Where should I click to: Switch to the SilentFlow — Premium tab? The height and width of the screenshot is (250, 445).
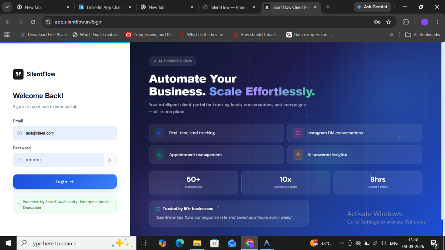click(229, 7)
